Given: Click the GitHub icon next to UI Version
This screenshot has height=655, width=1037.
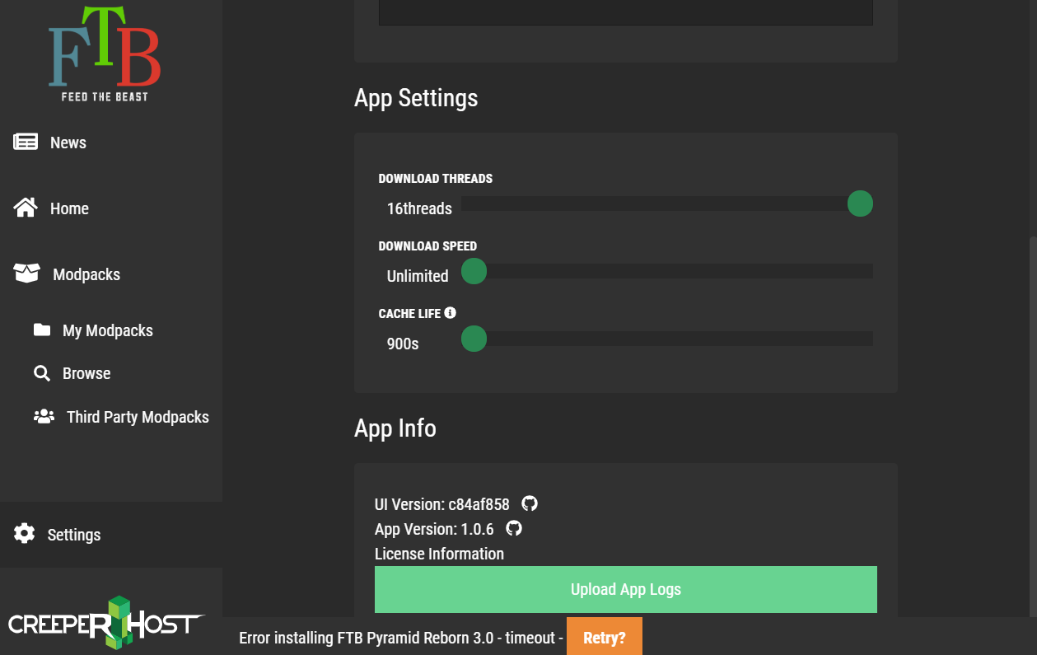Looking at the screenshot, I should [x=530, y=503].
